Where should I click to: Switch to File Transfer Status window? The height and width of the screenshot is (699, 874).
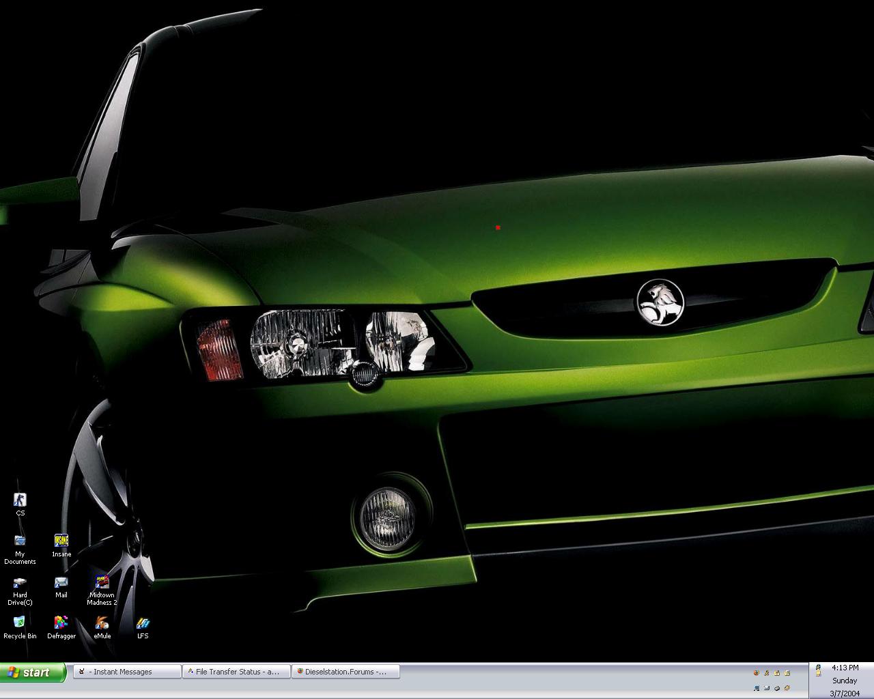[x=236, y=672]
